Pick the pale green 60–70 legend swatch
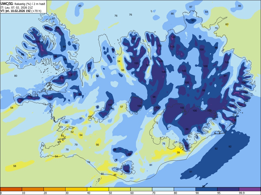 (x=141, y=189)
